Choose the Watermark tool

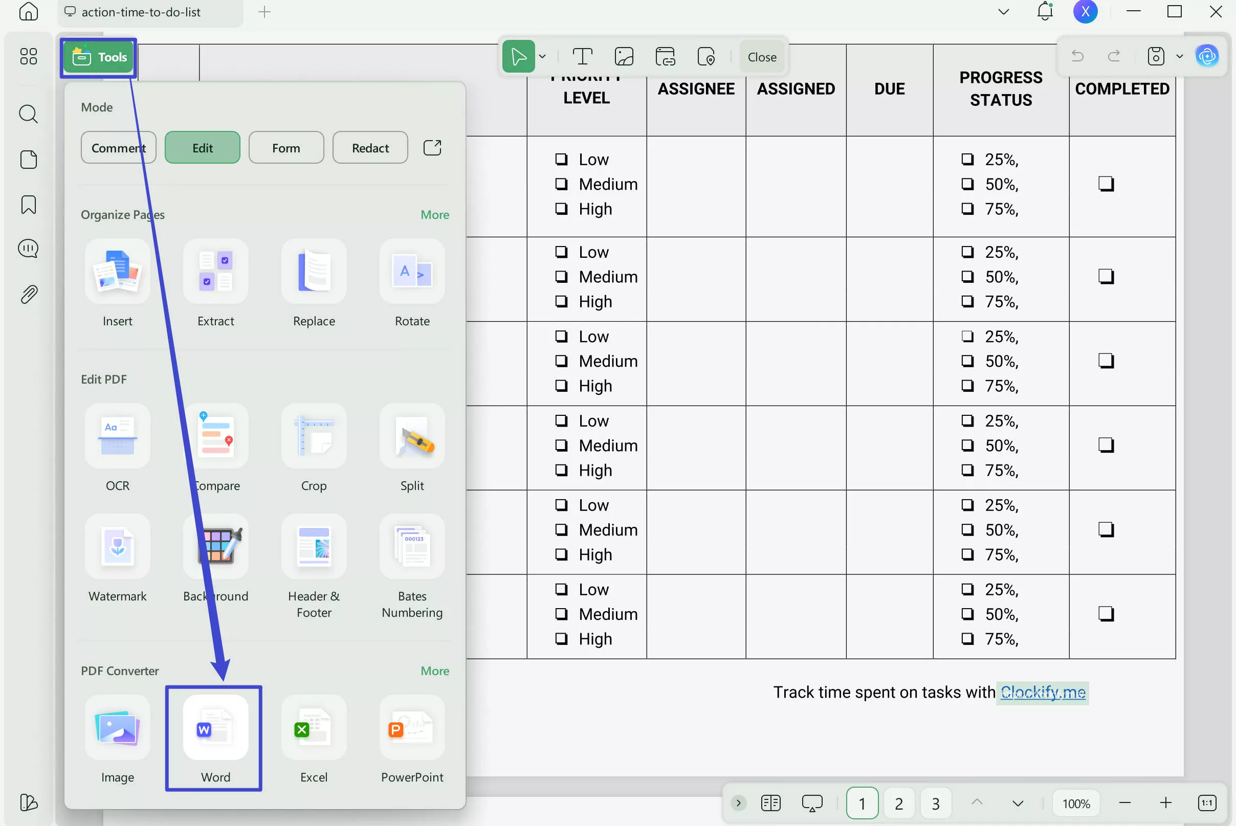(x=117, y=547)
